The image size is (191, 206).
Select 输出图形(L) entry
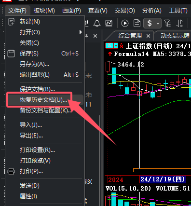click(45, 75)
